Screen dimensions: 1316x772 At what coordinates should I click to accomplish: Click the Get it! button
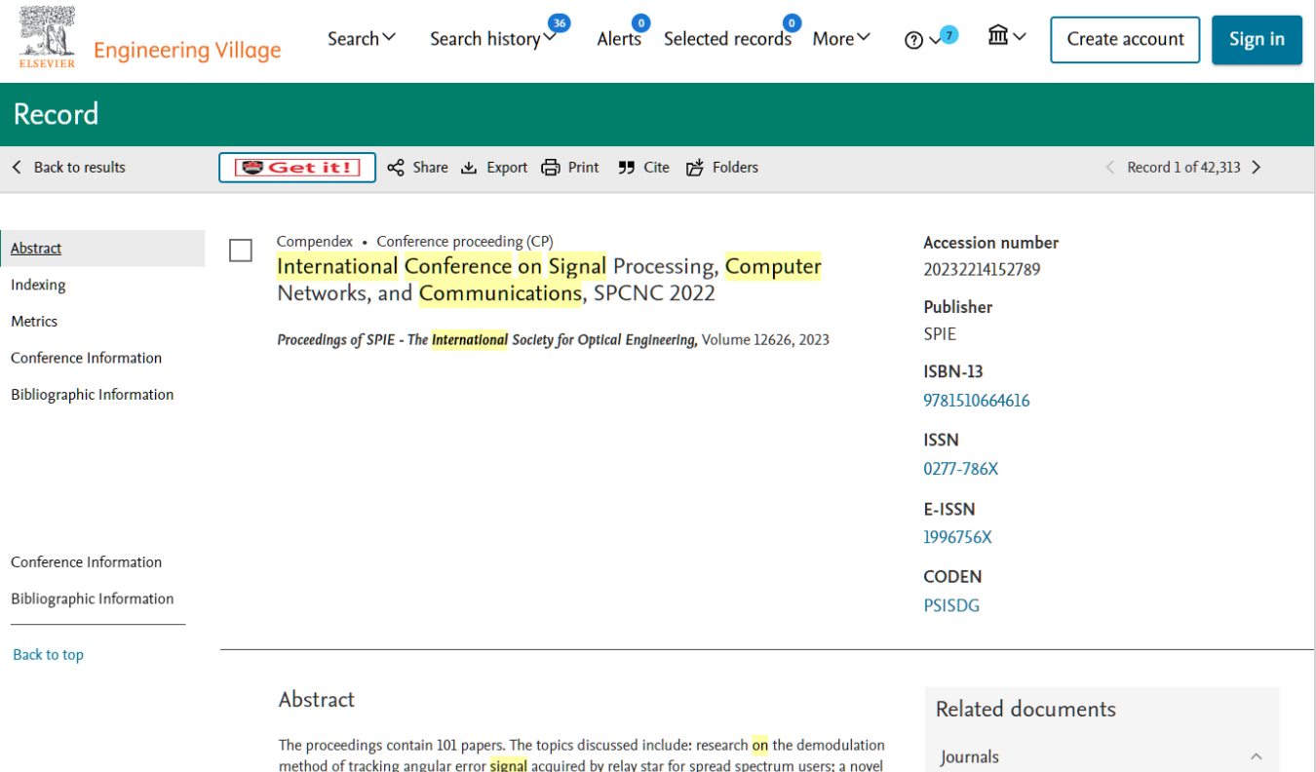point(297,168)
